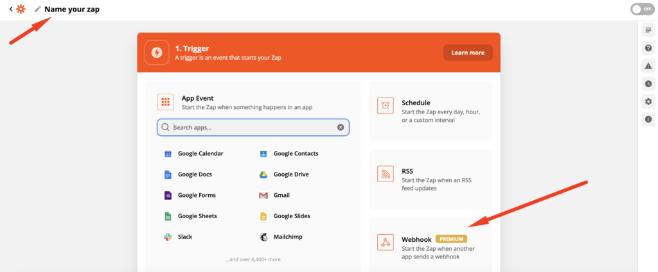Click the Trigger lightning bolt icon
Image resolution: width=658 pixels, height=272 pixels.
pos(157,53)
